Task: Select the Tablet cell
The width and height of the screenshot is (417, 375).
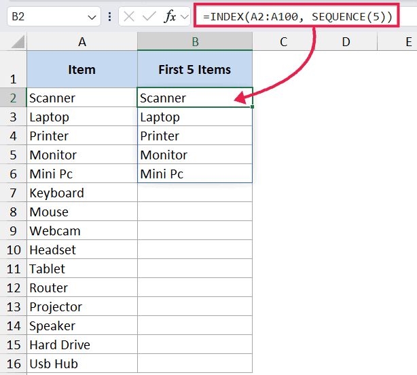Action: pyautogui.click(x=82, y=269)
